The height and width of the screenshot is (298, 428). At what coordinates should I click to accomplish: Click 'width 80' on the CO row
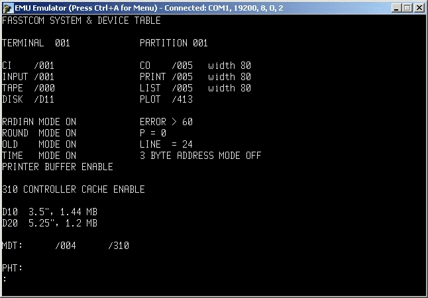coord(229,66)
